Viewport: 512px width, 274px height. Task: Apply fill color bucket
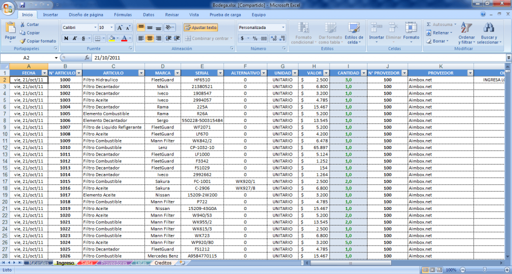tap(111, 38)
